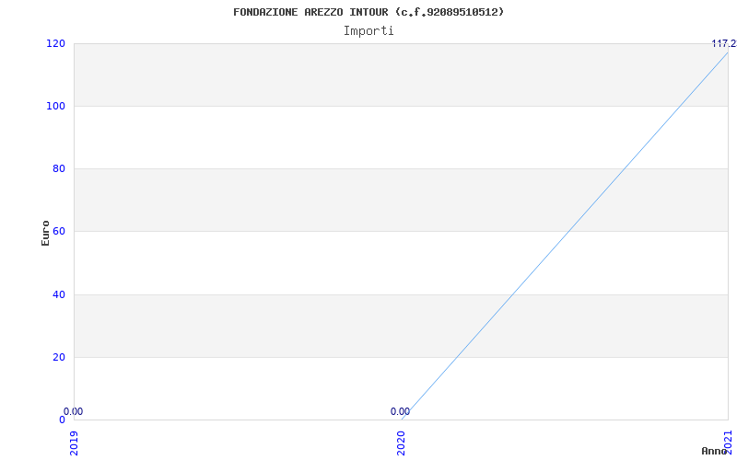This screenshot has height=460, width=737.
Task: Click y-axis value 120
Action: click(55, 43)
